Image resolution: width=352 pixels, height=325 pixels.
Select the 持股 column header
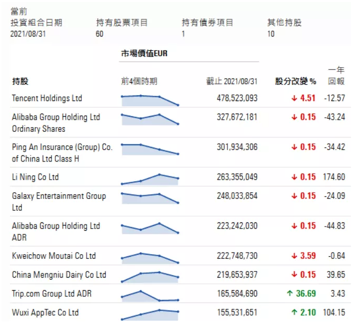(x=20, y=81)
